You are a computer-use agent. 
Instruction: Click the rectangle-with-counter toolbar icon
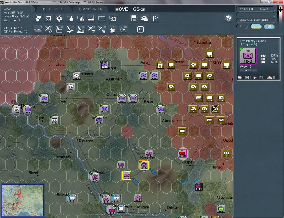[x=113, y=18]
